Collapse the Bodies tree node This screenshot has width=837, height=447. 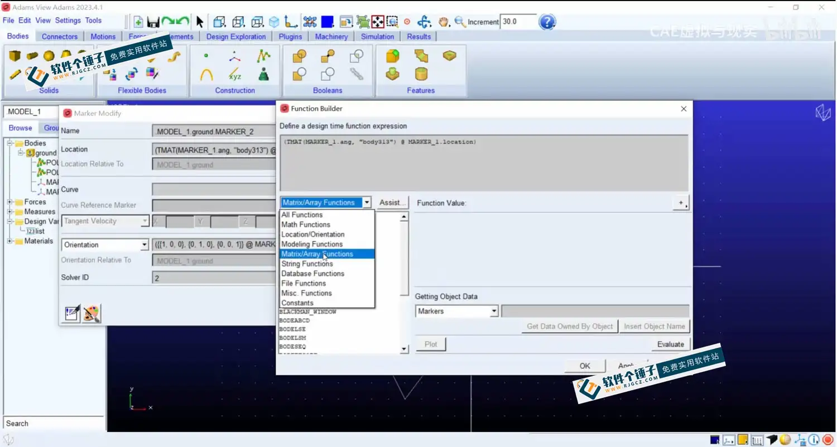click(10, 143)
